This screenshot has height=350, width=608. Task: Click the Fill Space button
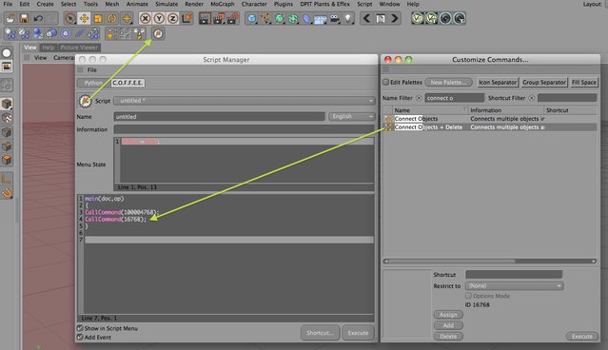coord(584,82)
